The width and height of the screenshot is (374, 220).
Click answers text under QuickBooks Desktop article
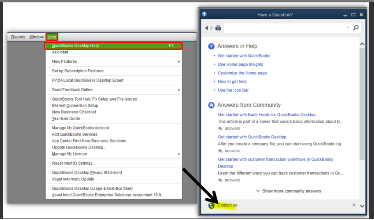point(232,151)
